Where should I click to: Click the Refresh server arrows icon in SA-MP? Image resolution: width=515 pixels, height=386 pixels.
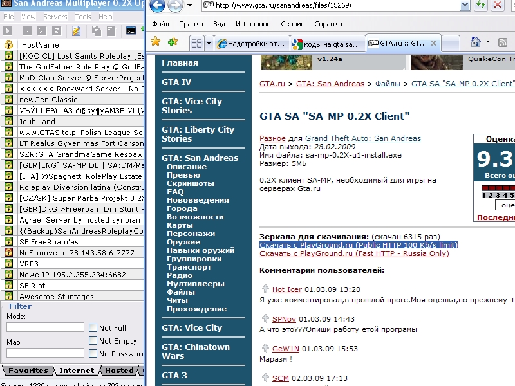point(57,31)
